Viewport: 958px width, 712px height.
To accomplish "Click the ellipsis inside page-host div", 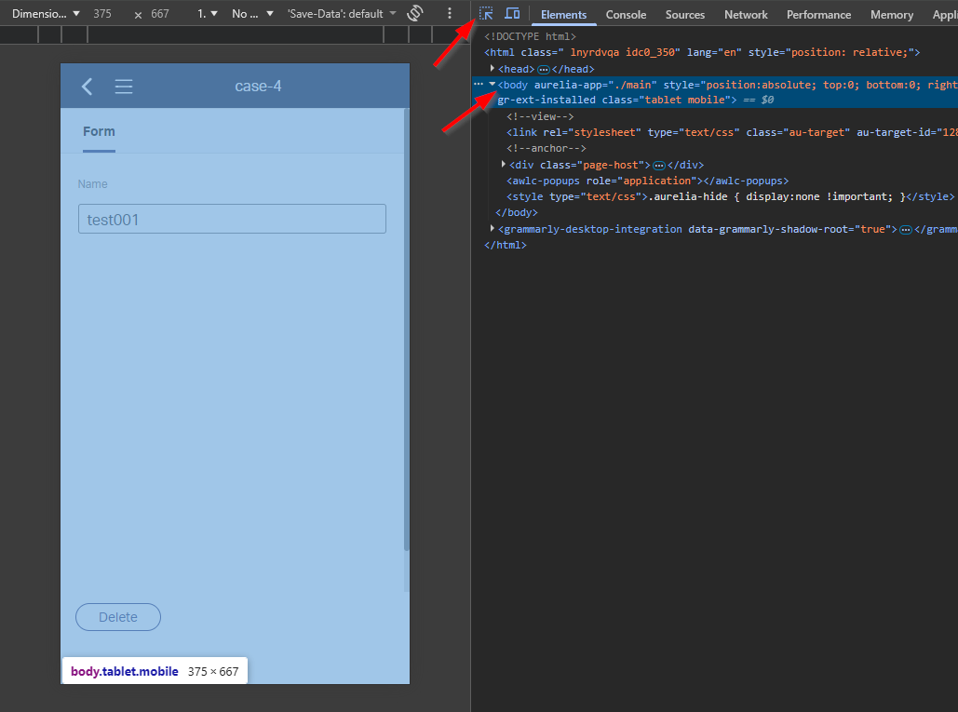I will coord(659,166).
